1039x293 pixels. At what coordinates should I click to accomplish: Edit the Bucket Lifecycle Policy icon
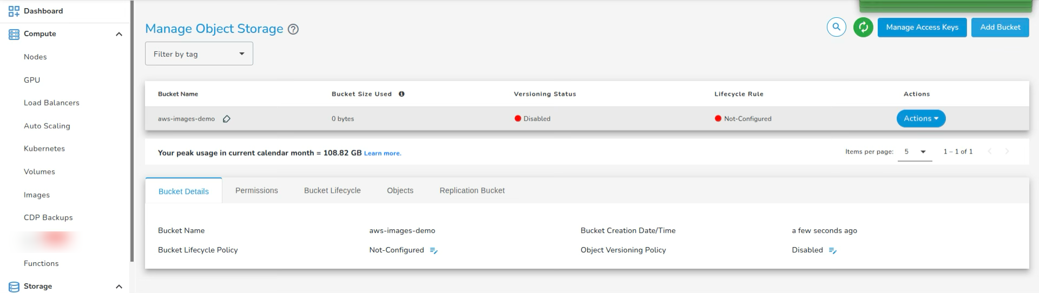click(433, 250)
